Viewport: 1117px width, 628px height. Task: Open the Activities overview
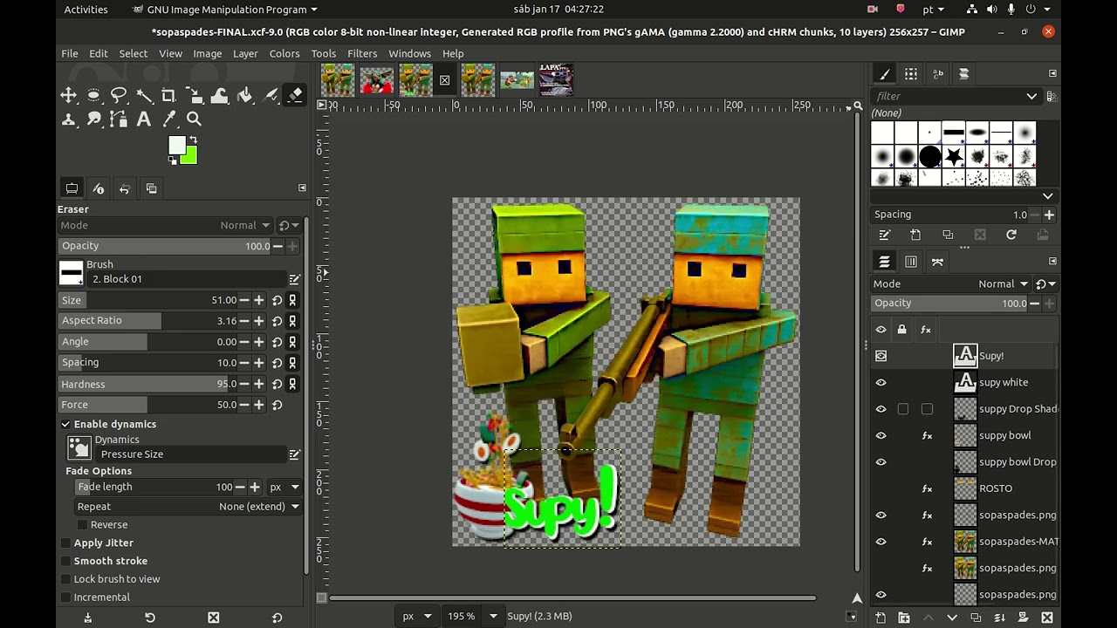pos(86,10)
